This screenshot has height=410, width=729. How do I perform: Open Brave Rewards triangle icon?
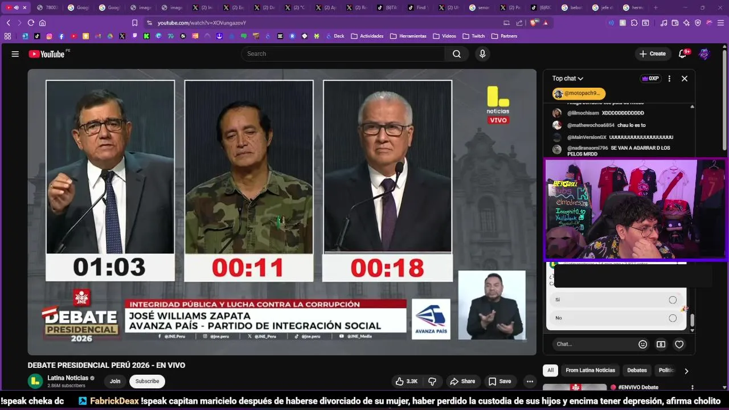(x=546, y=23)
